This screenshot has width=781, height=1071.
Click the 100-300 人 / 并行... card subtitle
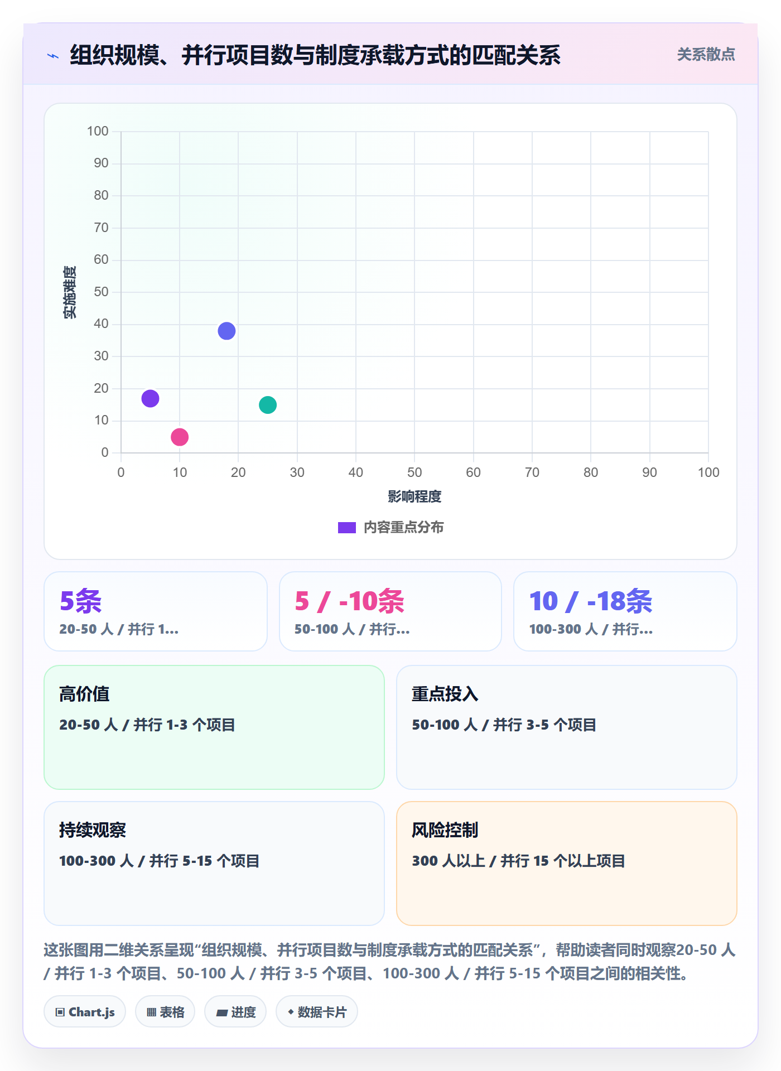tap(591, 629)
